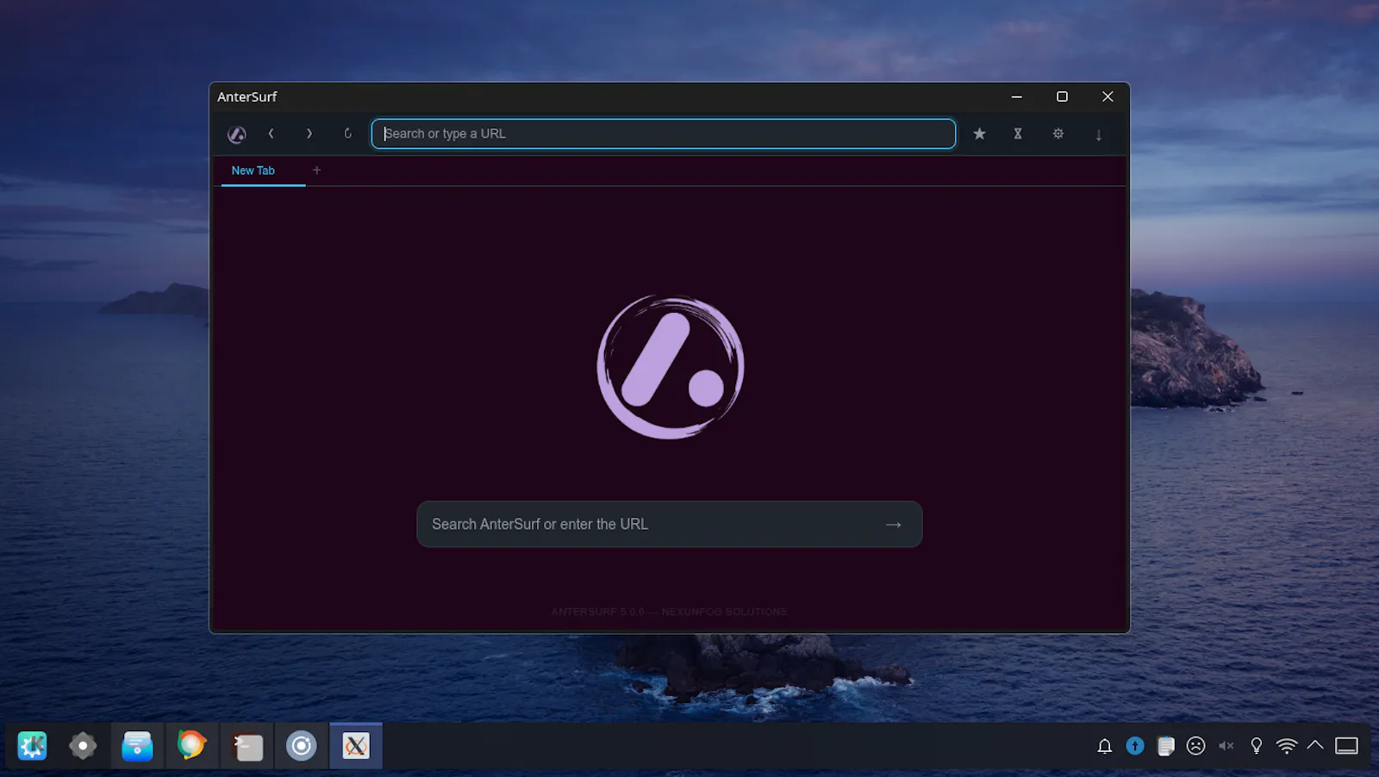Viewport: 1379px width, 777px height.
Task: Open the blue updates tray icon
Action: (1135, 746)
